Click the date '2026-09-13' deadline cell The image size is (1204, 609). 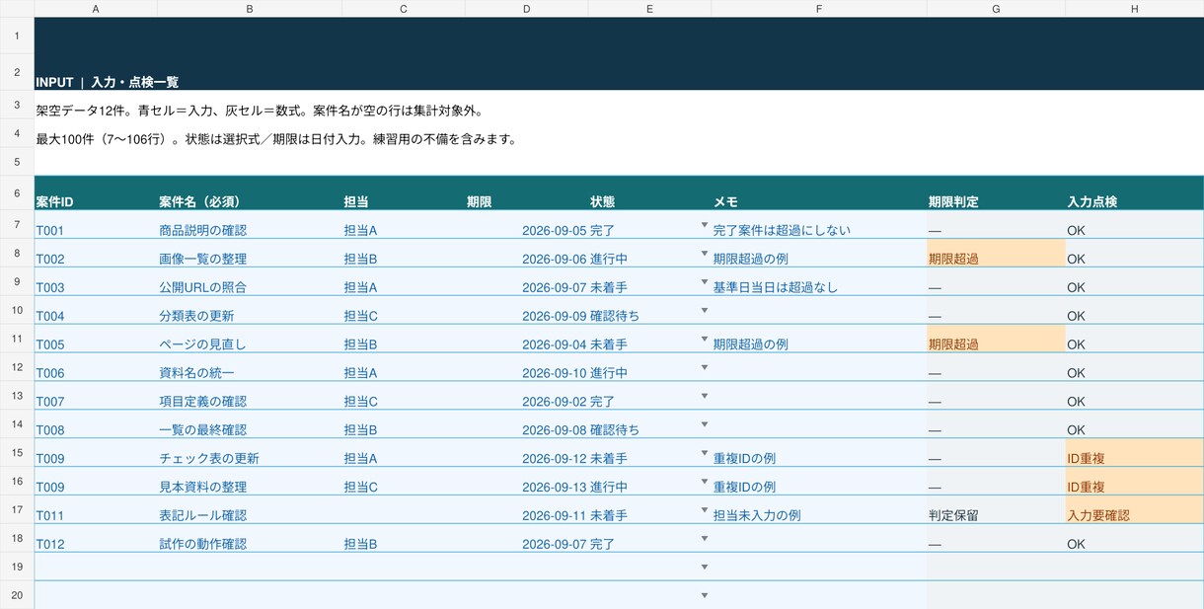click(527, 483)
